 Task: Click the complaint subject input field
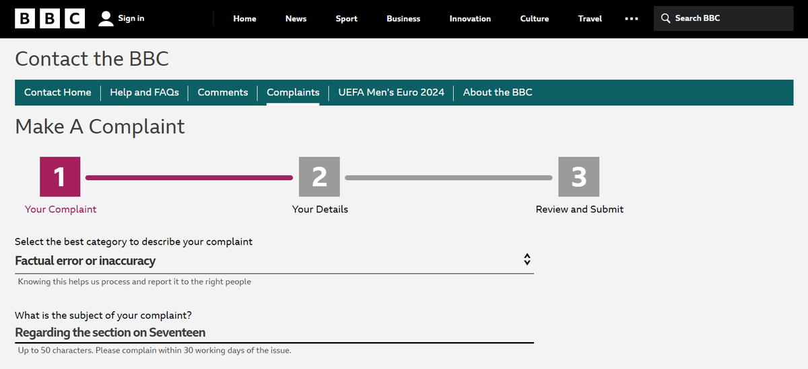pyautogui.click(x=274, y=333)
